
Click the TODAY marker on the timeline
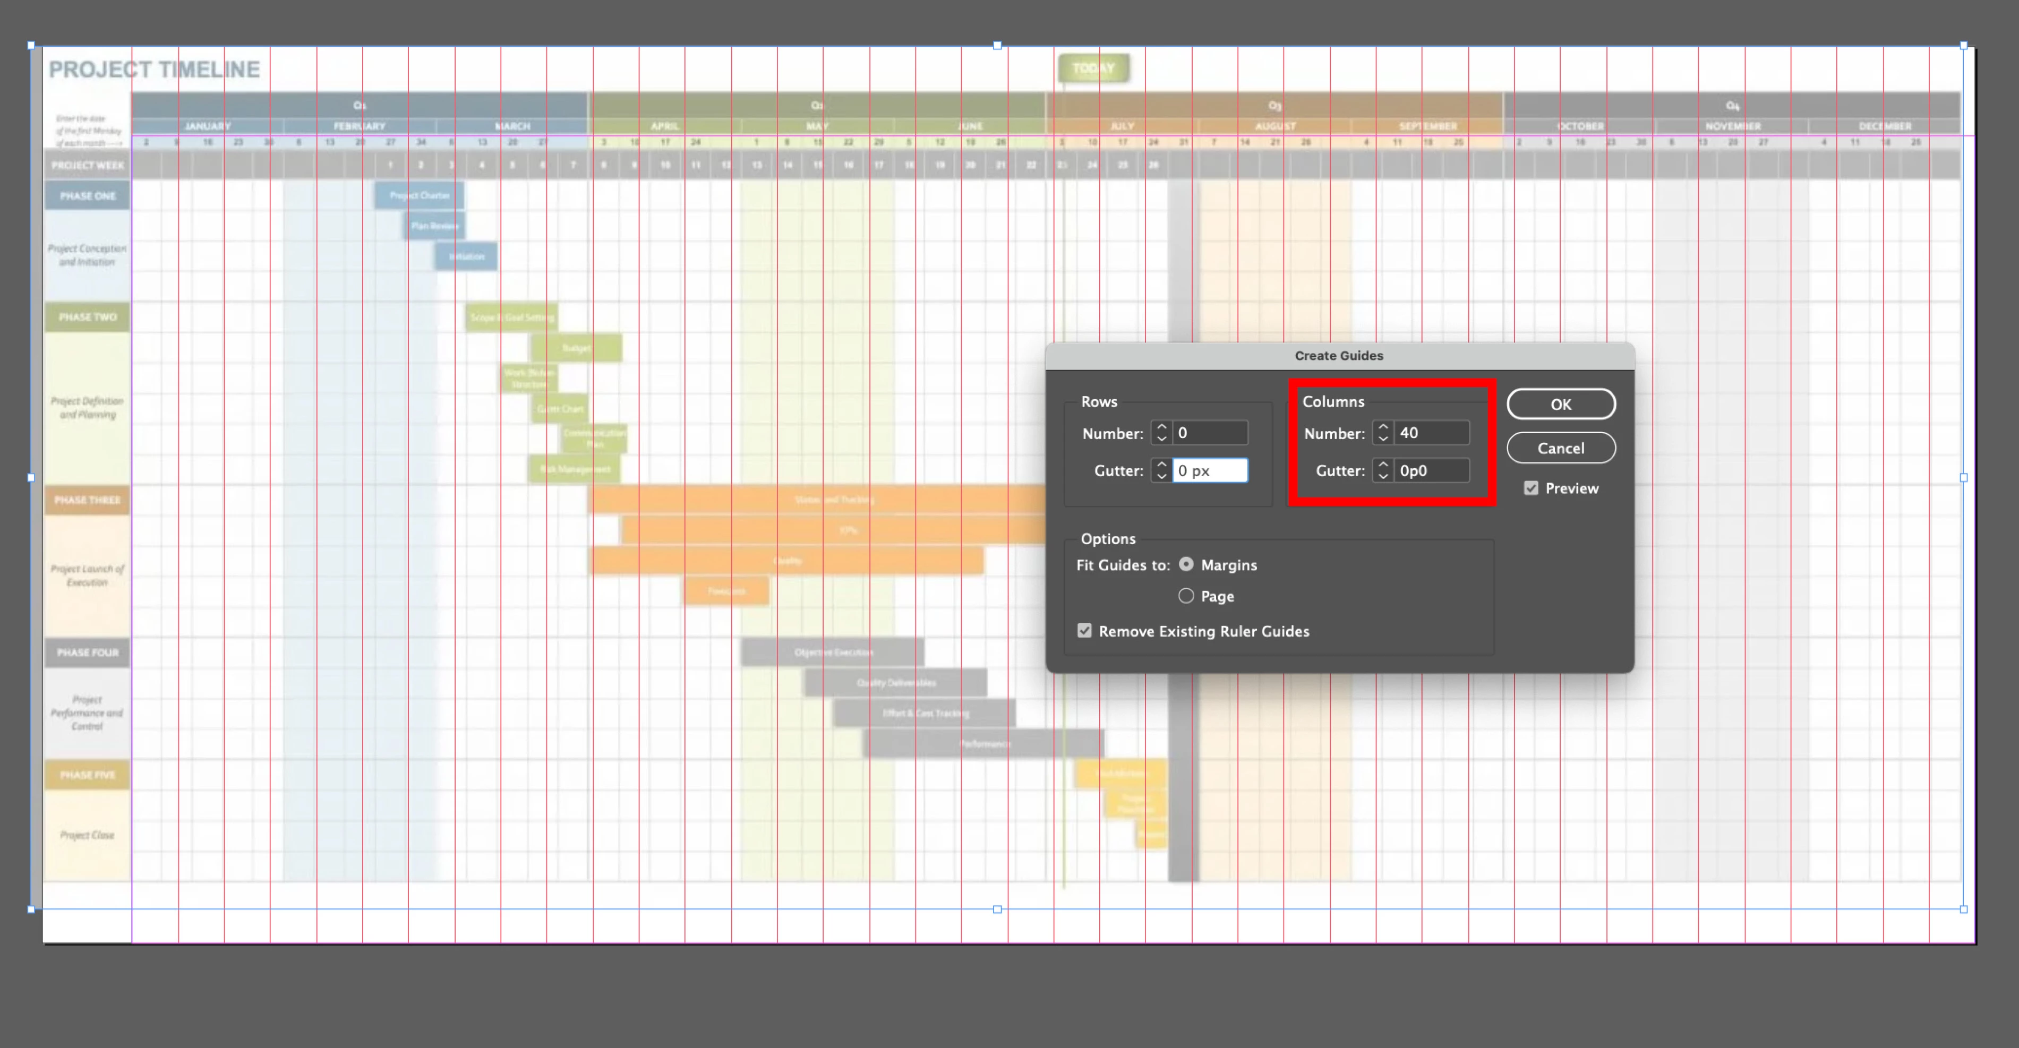[1093, 68]
